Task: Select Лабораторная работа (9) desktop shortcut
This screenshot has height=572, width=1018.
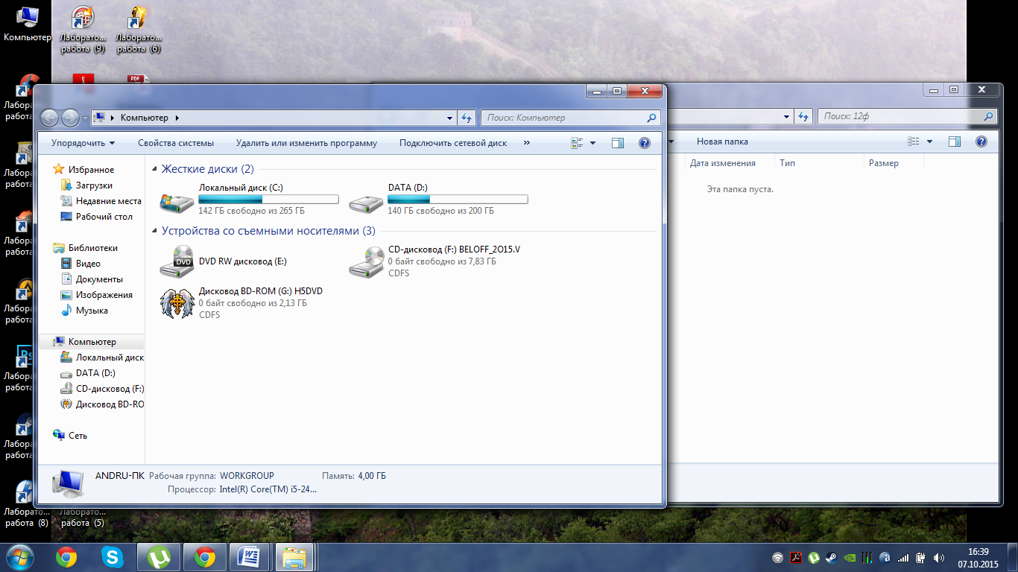Action: coord(83,30)
